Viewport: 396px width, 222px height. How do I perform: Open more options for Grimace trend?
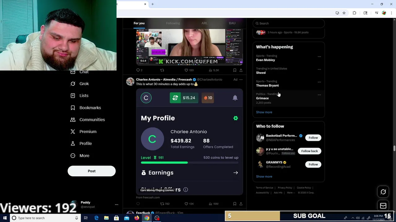(319, 95)
